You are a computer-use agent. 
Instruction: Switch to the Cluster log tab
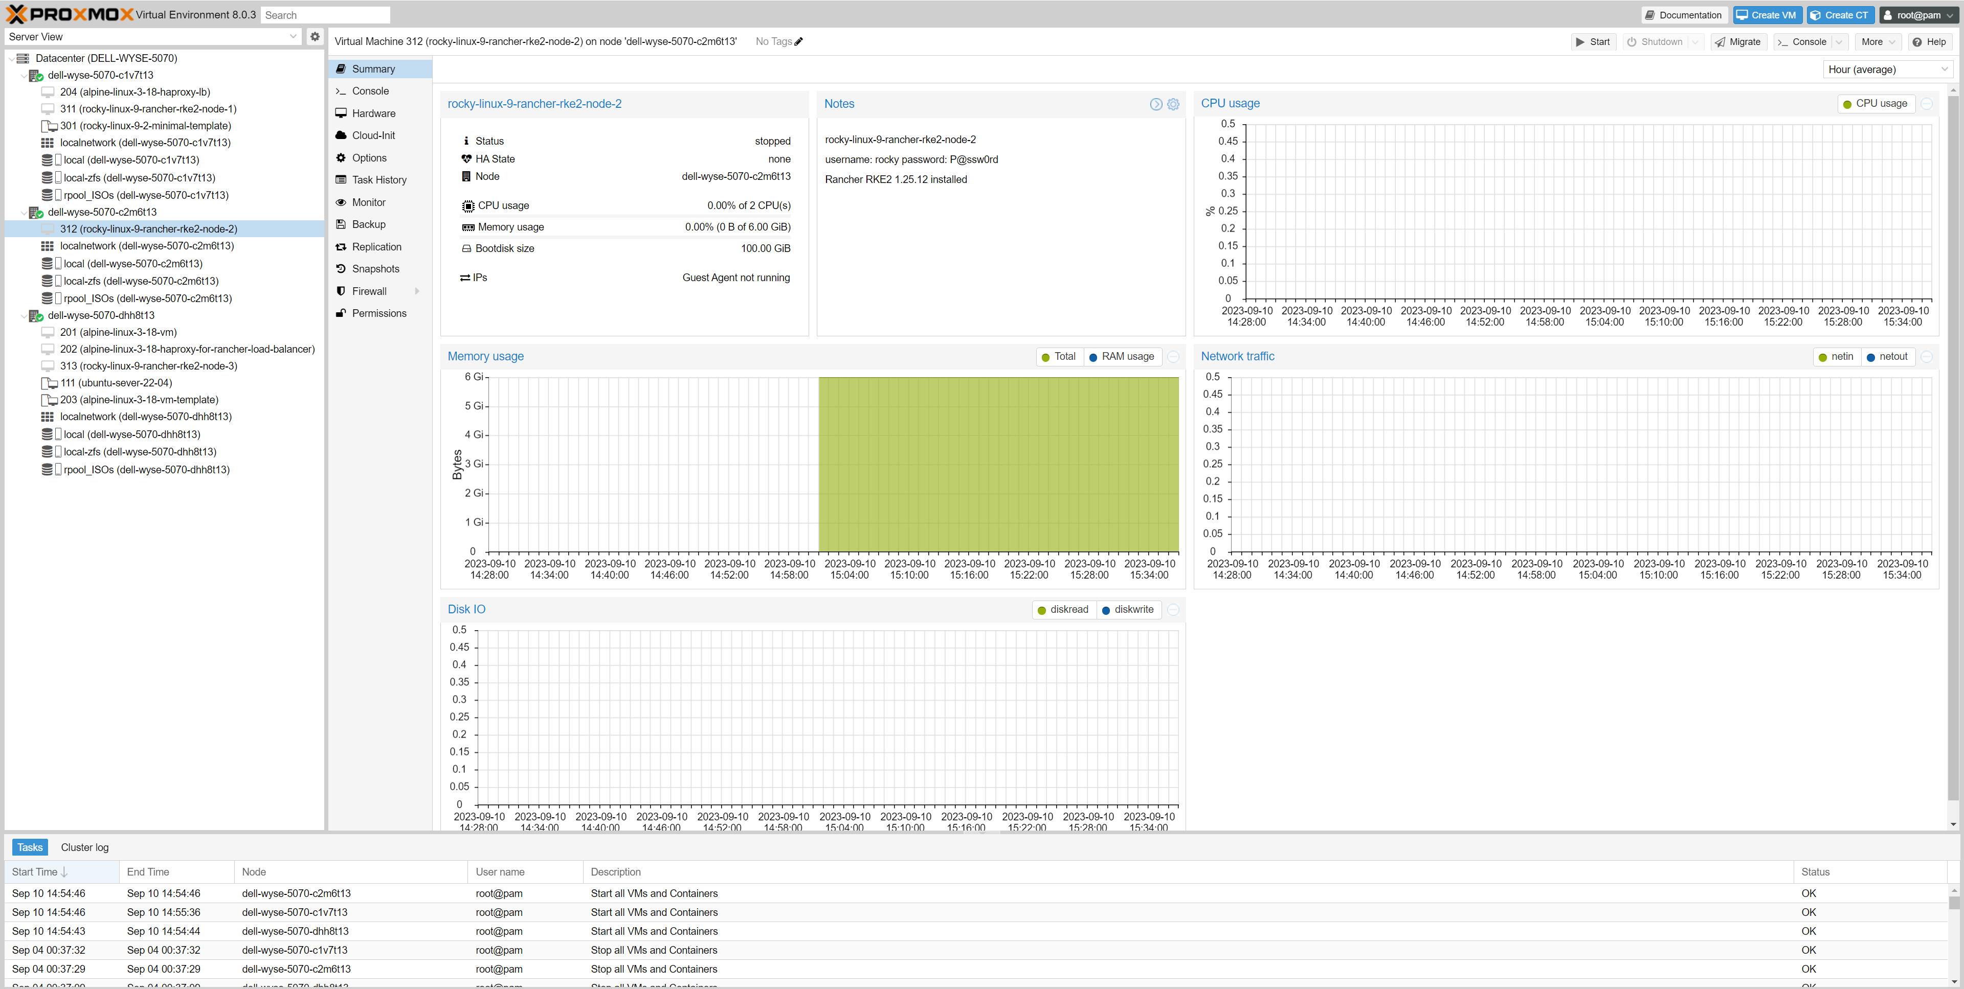click(x=84, y=847)
